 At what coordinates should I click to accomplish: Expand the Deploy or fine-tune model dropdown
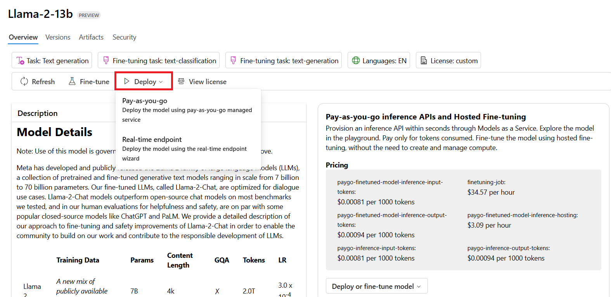point(376,286)
